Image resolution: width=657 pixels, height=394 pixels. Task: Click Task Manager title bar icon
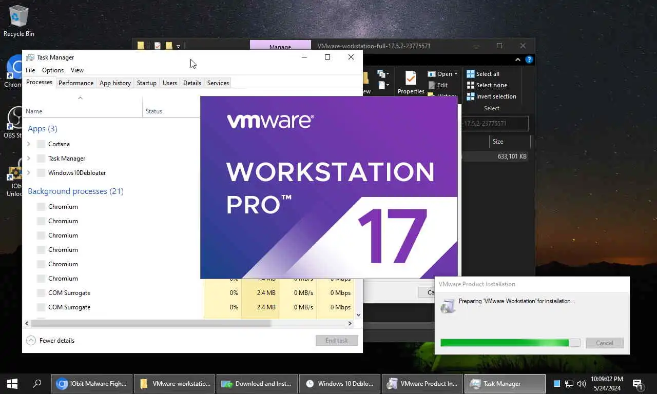point(30,57)
